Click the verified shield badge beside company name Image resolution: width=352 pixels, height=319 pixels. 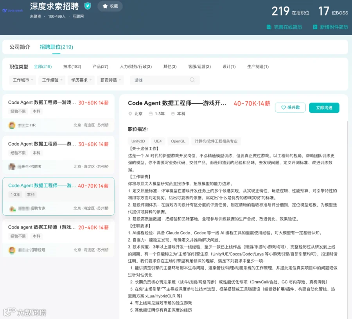click(88, 5)
